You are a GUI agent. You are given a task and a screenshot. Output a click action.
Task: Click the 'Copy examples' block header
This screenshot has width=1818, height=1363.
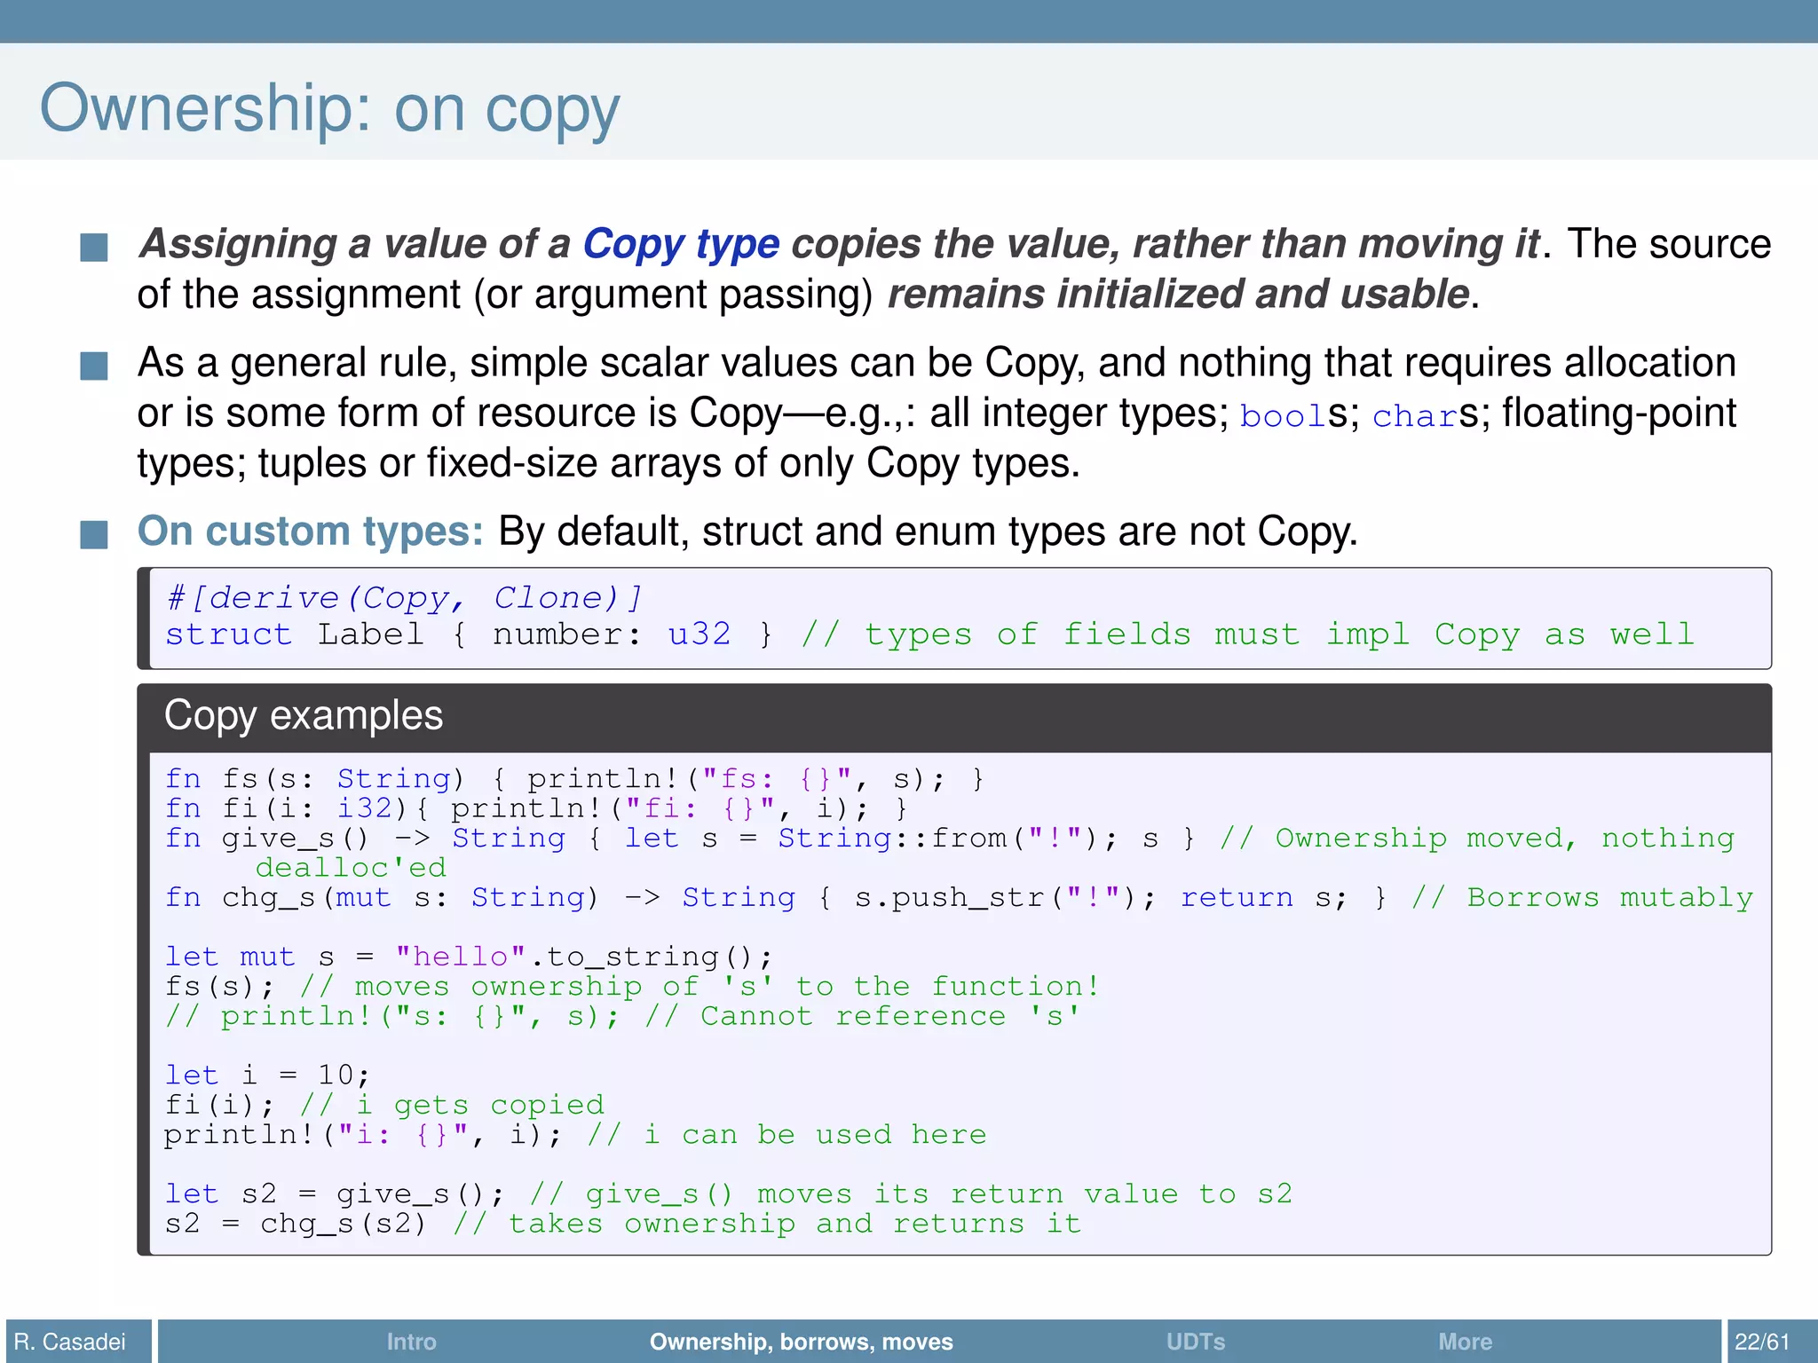point(304,715)
